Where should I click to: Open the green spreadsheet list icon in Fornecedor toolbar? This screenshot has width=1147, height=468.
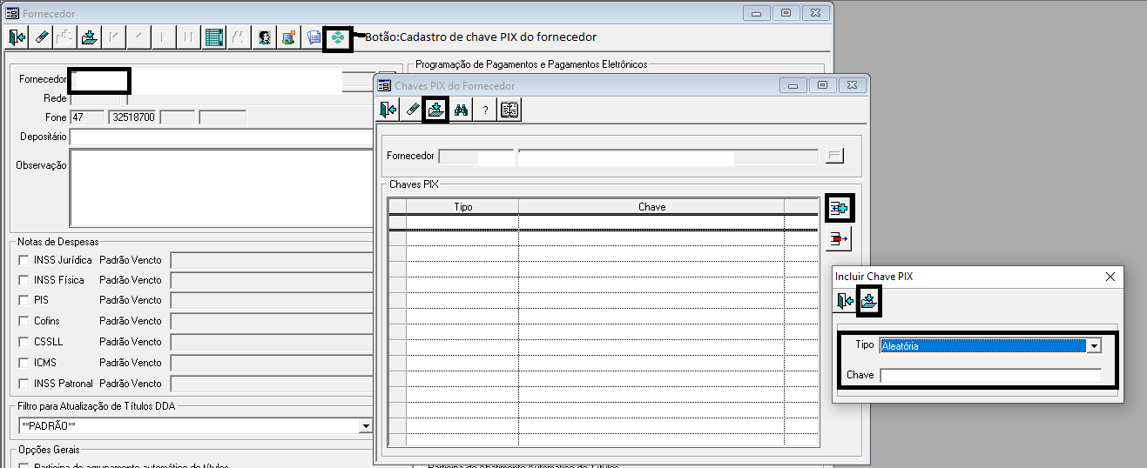coord(213,37)
